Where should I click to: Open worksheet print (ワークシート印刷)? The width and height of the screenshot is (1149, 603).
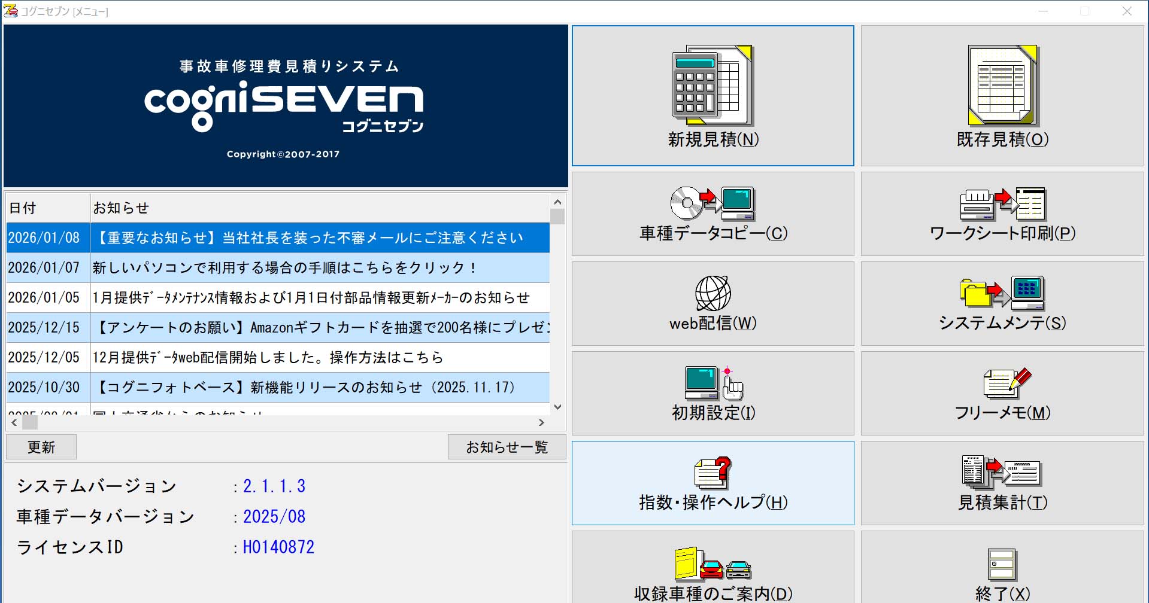(1002, 214)
